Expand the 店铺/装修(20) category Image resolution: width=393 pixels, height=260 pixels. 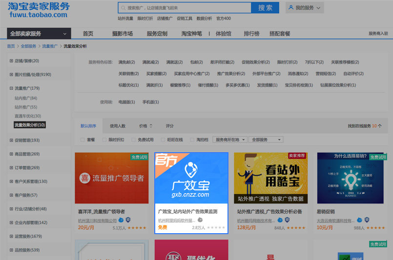11,61
